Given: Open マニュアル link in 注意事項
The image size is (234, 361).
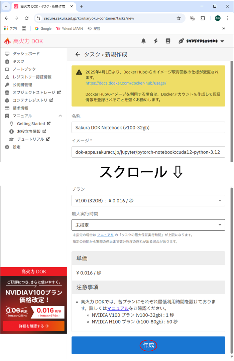Looking at the screenshot, I should click(118, 308).
